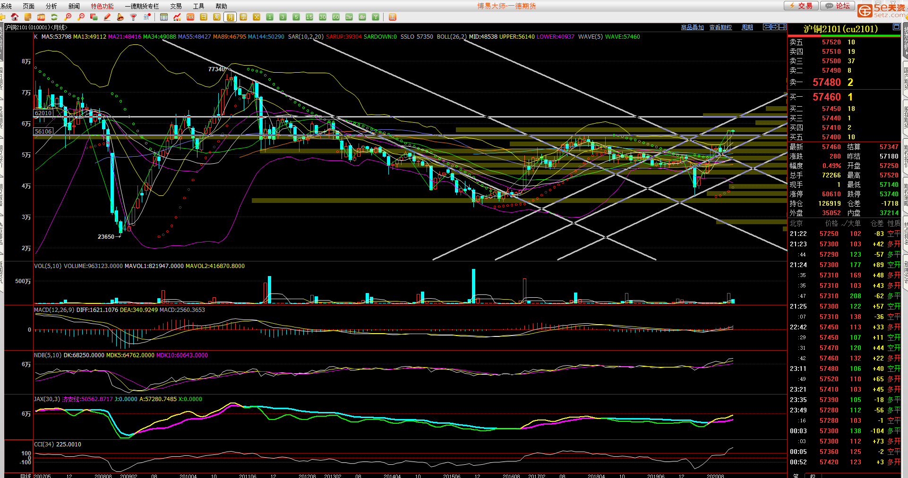Switch to daily 日 period
The height and width of the screenshot is (478, 908).
(x=204, y=17)
